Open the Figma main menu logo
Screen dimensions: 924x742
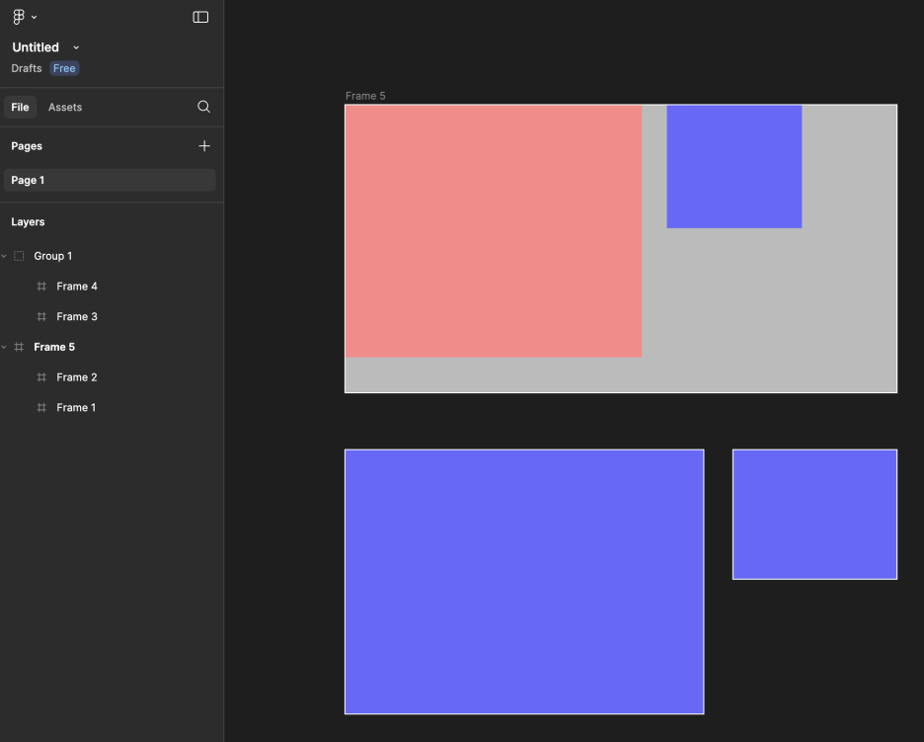(19, 17)
